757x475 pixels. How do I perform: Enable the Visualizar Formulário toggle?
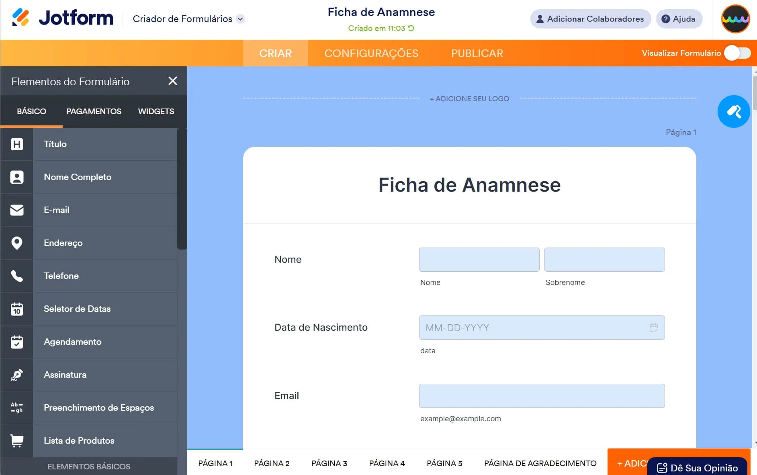coord(738,53)
